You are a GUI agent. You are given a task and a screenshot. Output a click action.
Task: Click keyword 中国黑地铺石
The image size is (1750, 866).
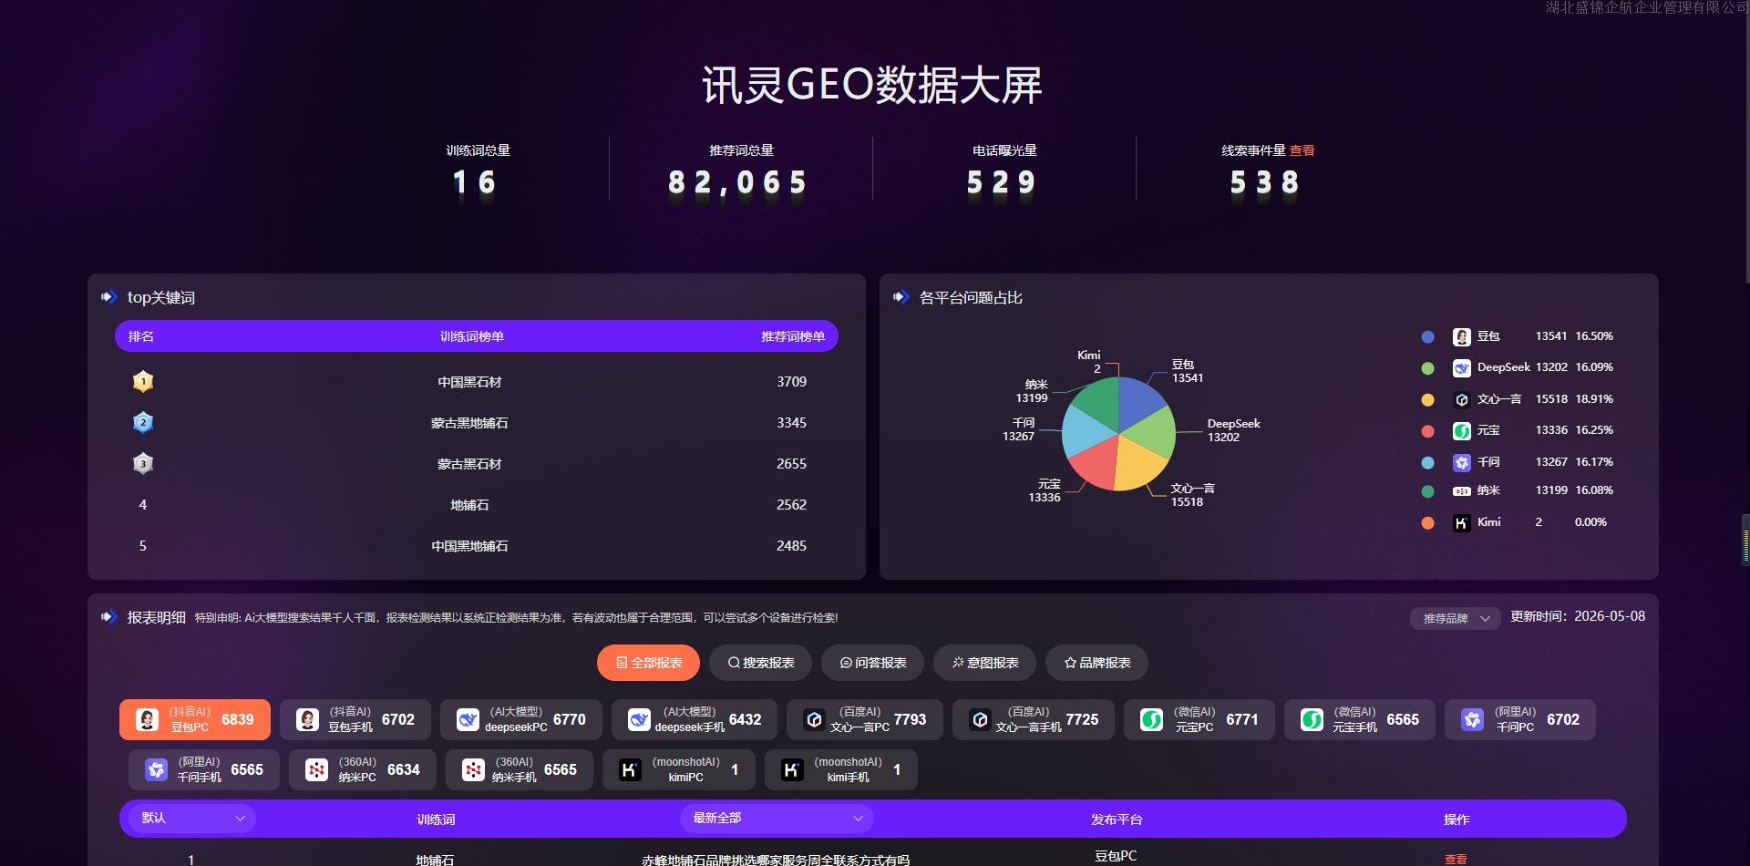pyautogui.click(x=469, y=546)
